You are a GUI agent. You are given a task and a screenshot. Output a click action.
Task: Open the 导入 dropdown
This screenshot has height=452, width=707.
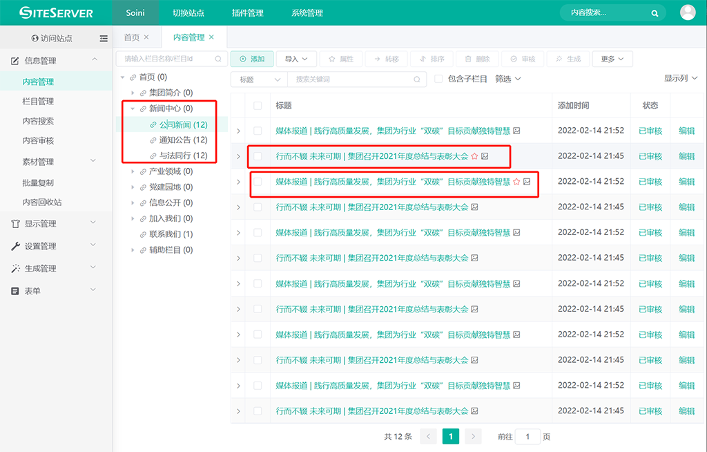(297, 59)
